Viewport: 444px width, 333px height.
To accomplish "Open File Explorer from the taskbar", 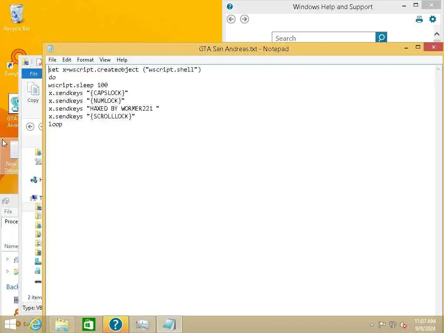I will (62, 324).
